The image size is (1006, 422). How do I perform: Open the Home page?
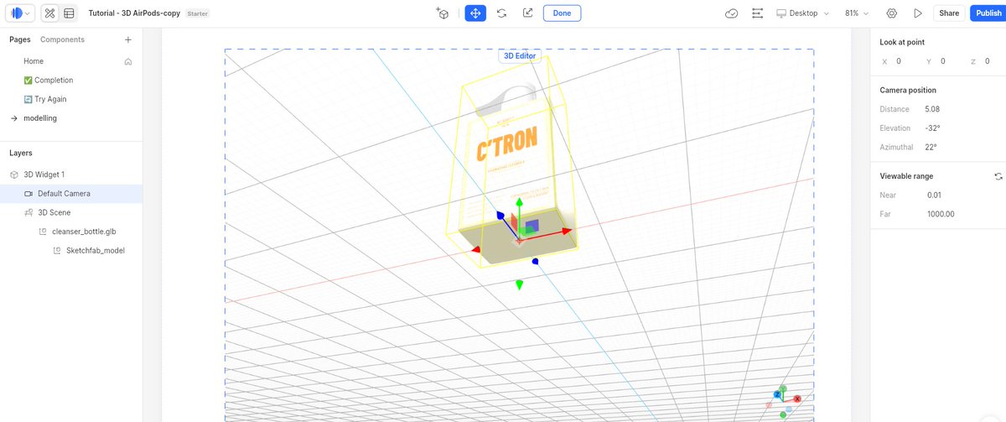click(71, 61)
